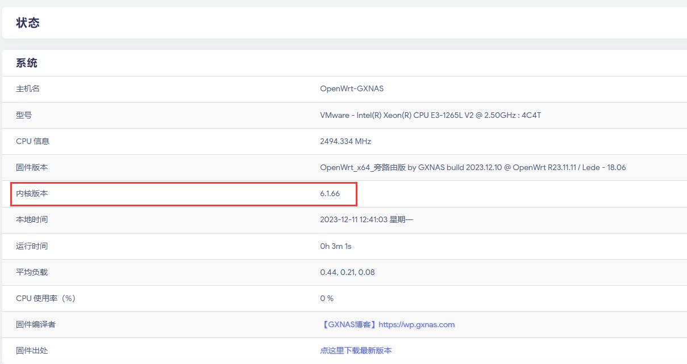The width and height of the screenshot is (687, 364).
Task: Click the 固件编译者 row label
Action: pyautogui.click(x=36, y=324)
